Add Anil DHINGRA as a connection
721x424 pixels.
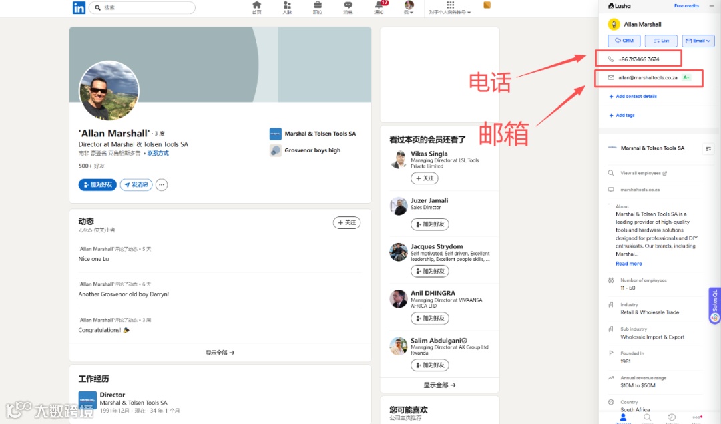coord(430,319)
